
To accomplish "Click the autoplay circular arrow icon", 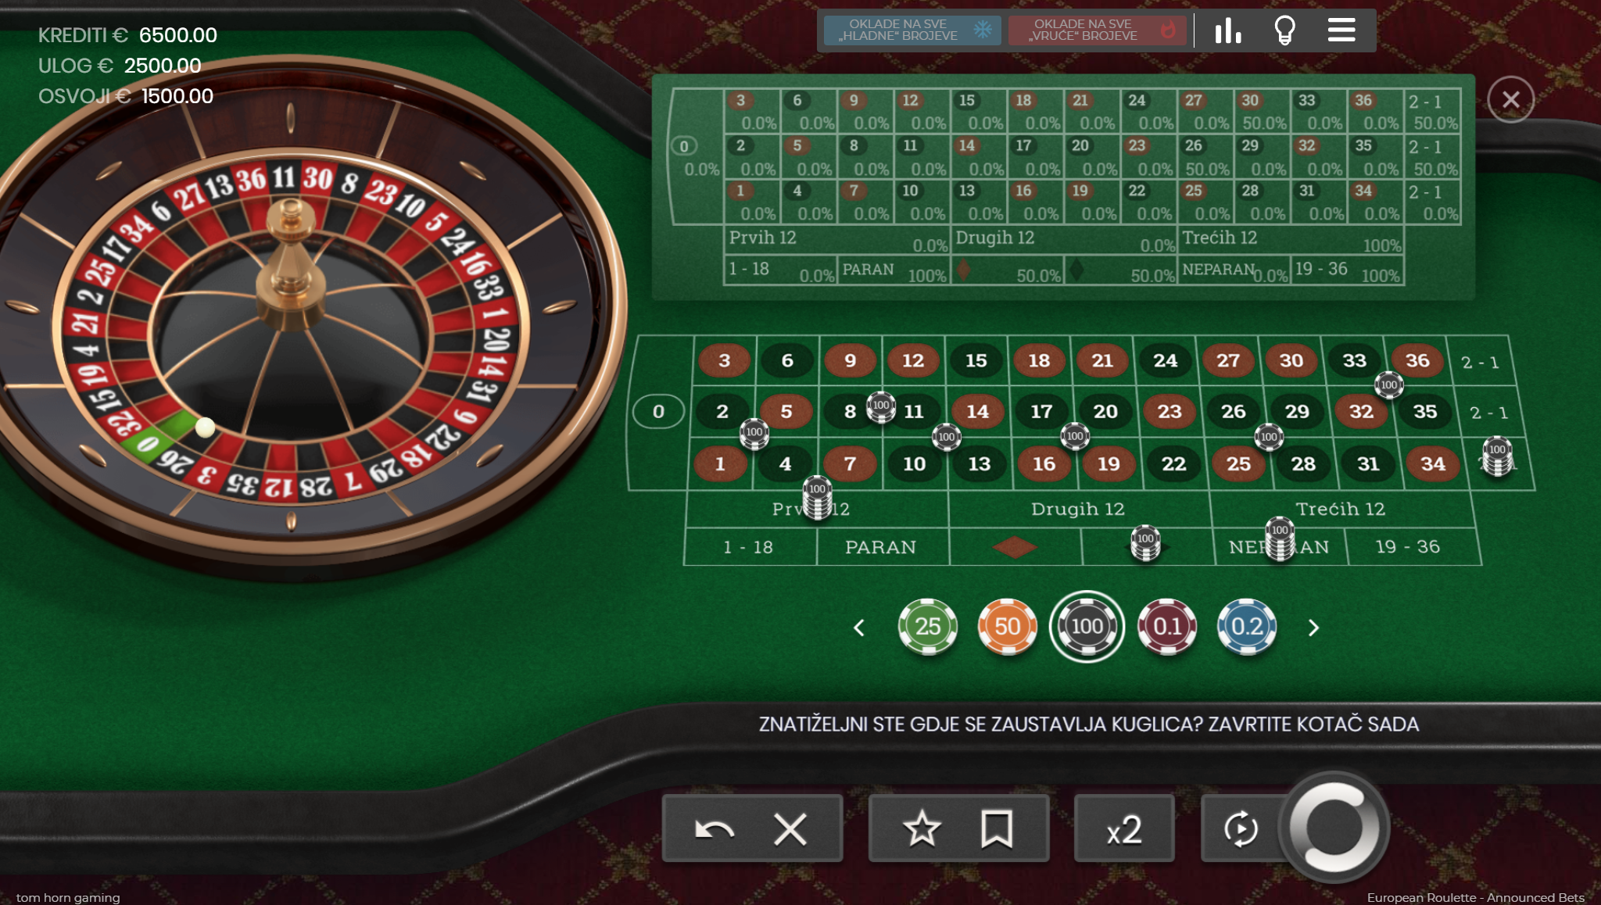I will point(1241,828).
